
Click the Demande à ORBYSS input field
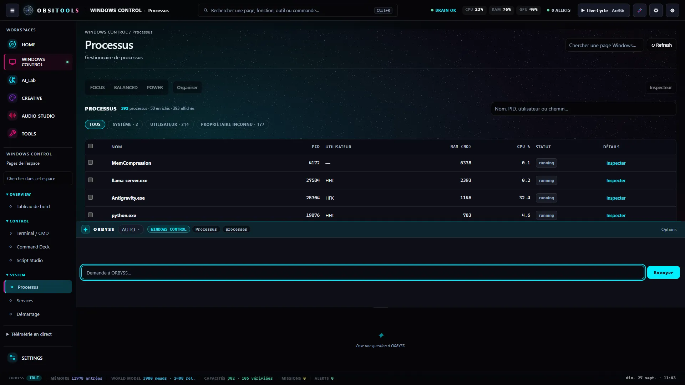362,273
